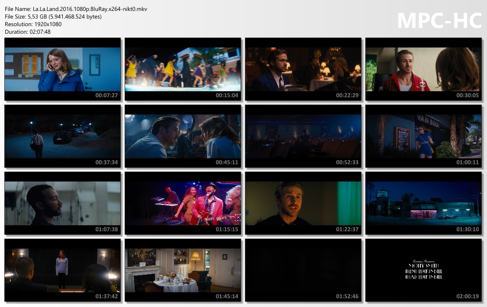Open the street dance scene thumbnail at 00:15:04
487x307 pixels.
[183, 69]
